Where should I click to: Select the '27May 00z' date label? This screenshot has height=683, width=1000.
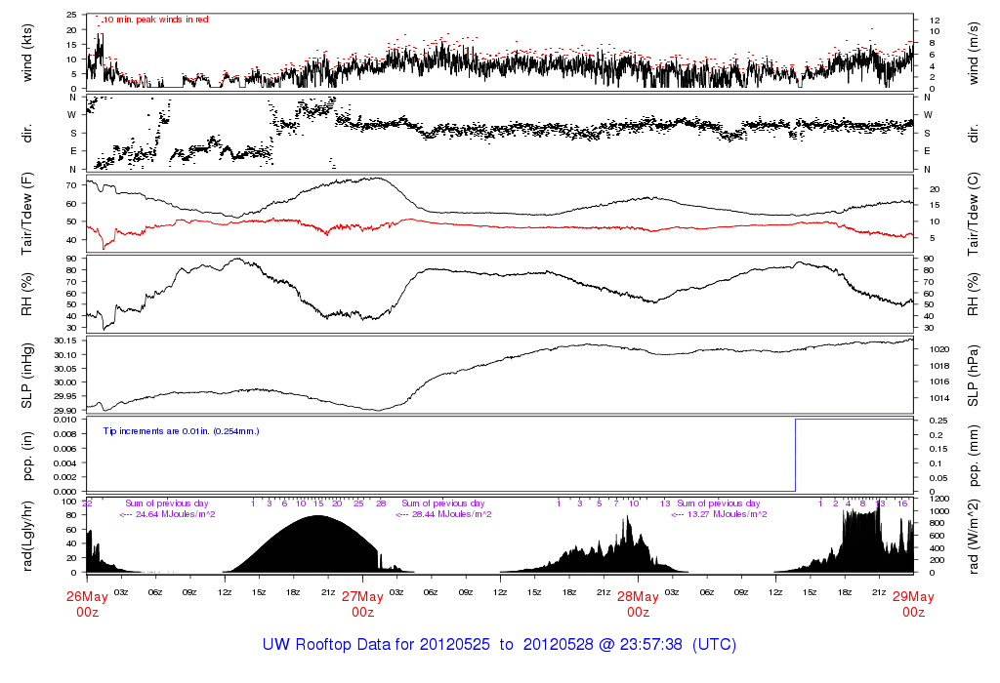[x=362, y=604]
